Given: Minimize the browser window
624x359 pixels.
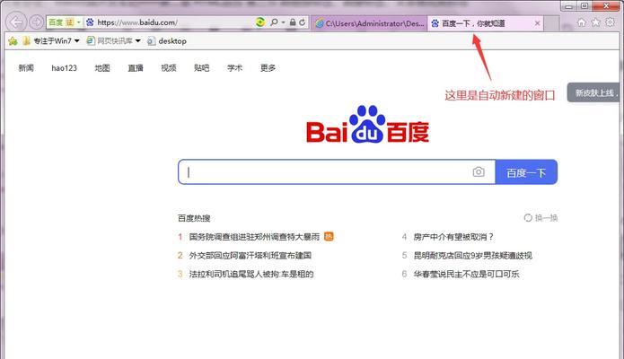Looking at the screenshot, I should [x=569, y=6].
